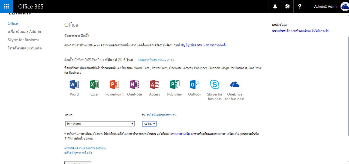
Task: Click the Excel app icon
Action: (94, 85)
